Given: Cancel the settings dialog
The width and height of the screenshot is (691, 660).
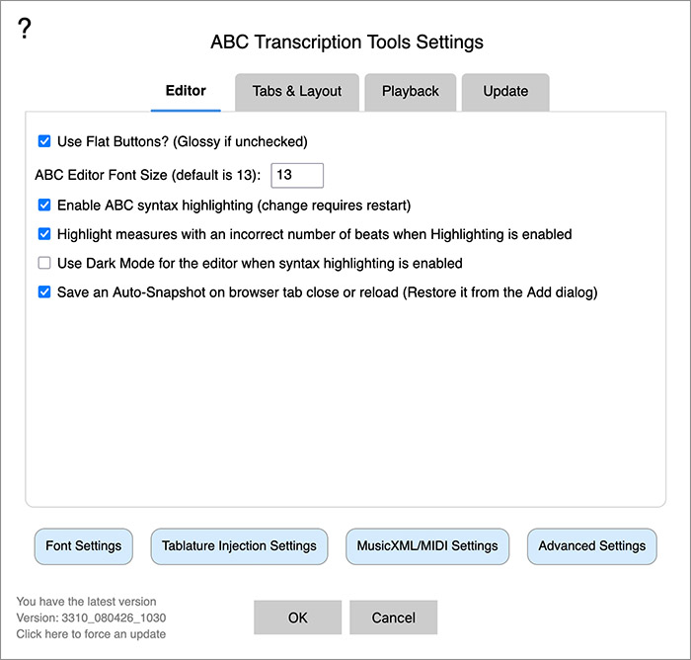Looking at the screenshot, I should point(394,618).
